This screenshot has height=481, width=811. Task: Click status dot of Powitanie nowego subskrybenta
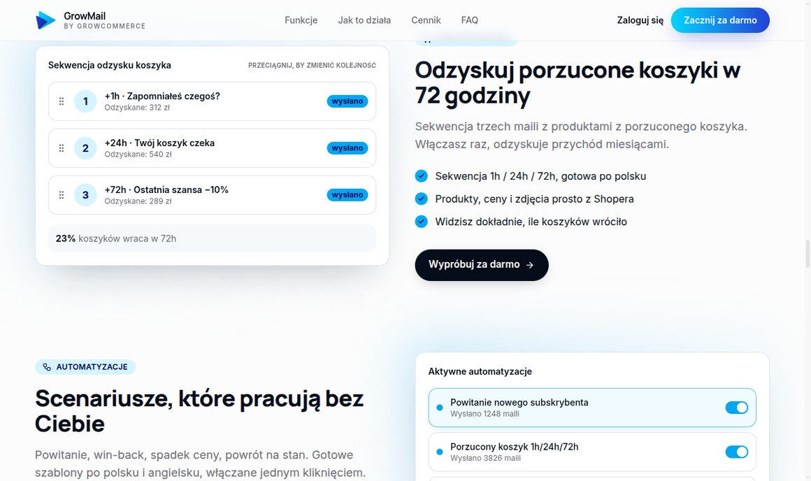pyautogui.click(x=440, y=408)
